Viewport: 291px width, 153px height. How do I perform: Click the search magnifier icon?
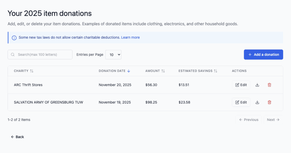coord(13,55)
